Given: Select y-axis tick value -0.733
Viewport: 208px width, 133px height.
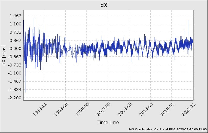Looking at the screenshot, I should (15, 65).
